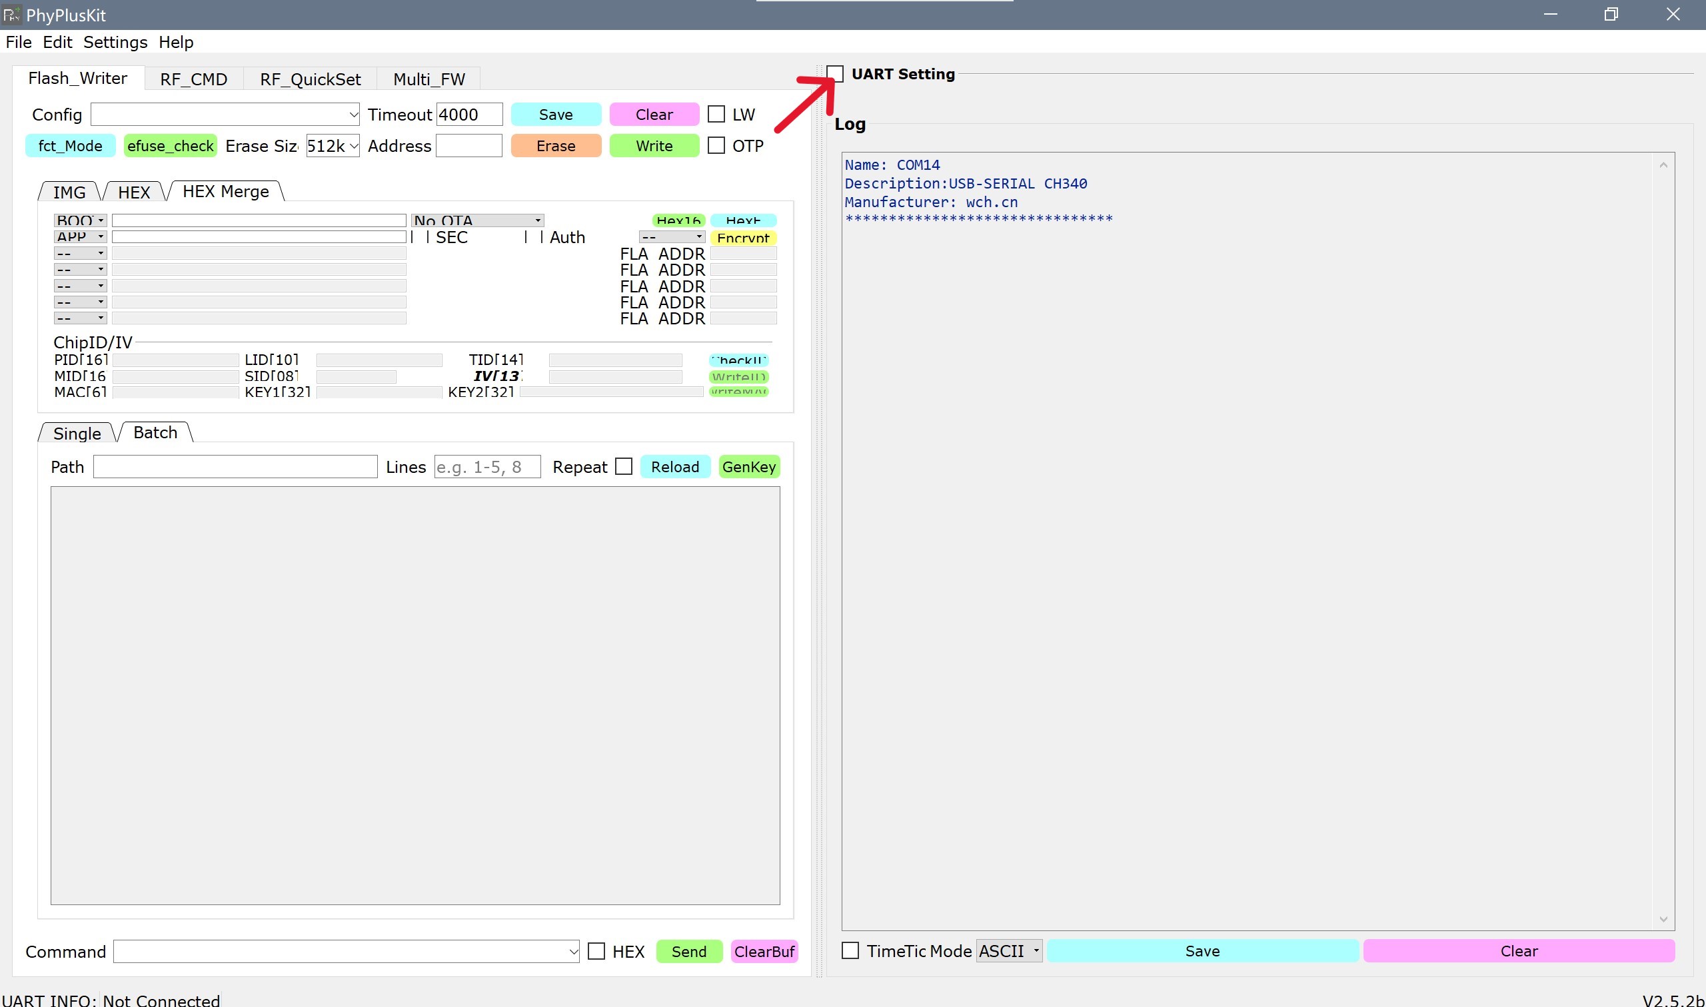
Task: Expand the APP type dropdown
Action: click(x=80, y=236)
